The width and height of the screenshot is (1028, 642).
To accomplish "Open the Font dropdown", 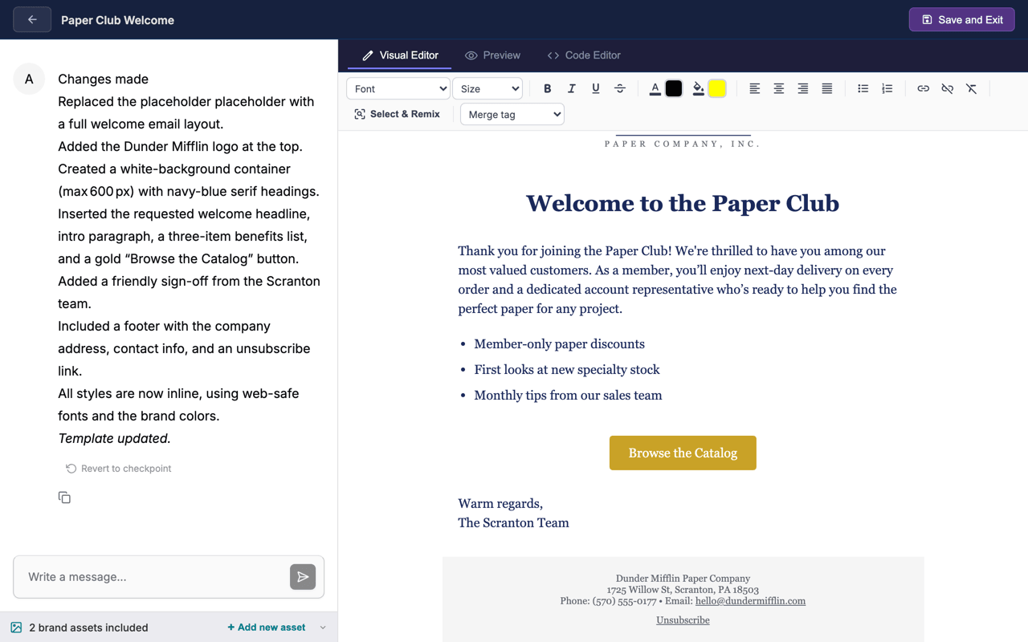I will click(x=398, y=89).
